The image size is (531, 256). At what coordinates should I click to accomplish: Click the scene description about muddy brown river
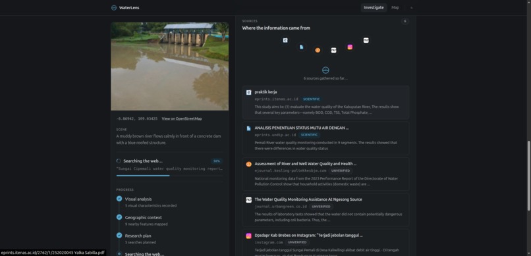point(169,140)
